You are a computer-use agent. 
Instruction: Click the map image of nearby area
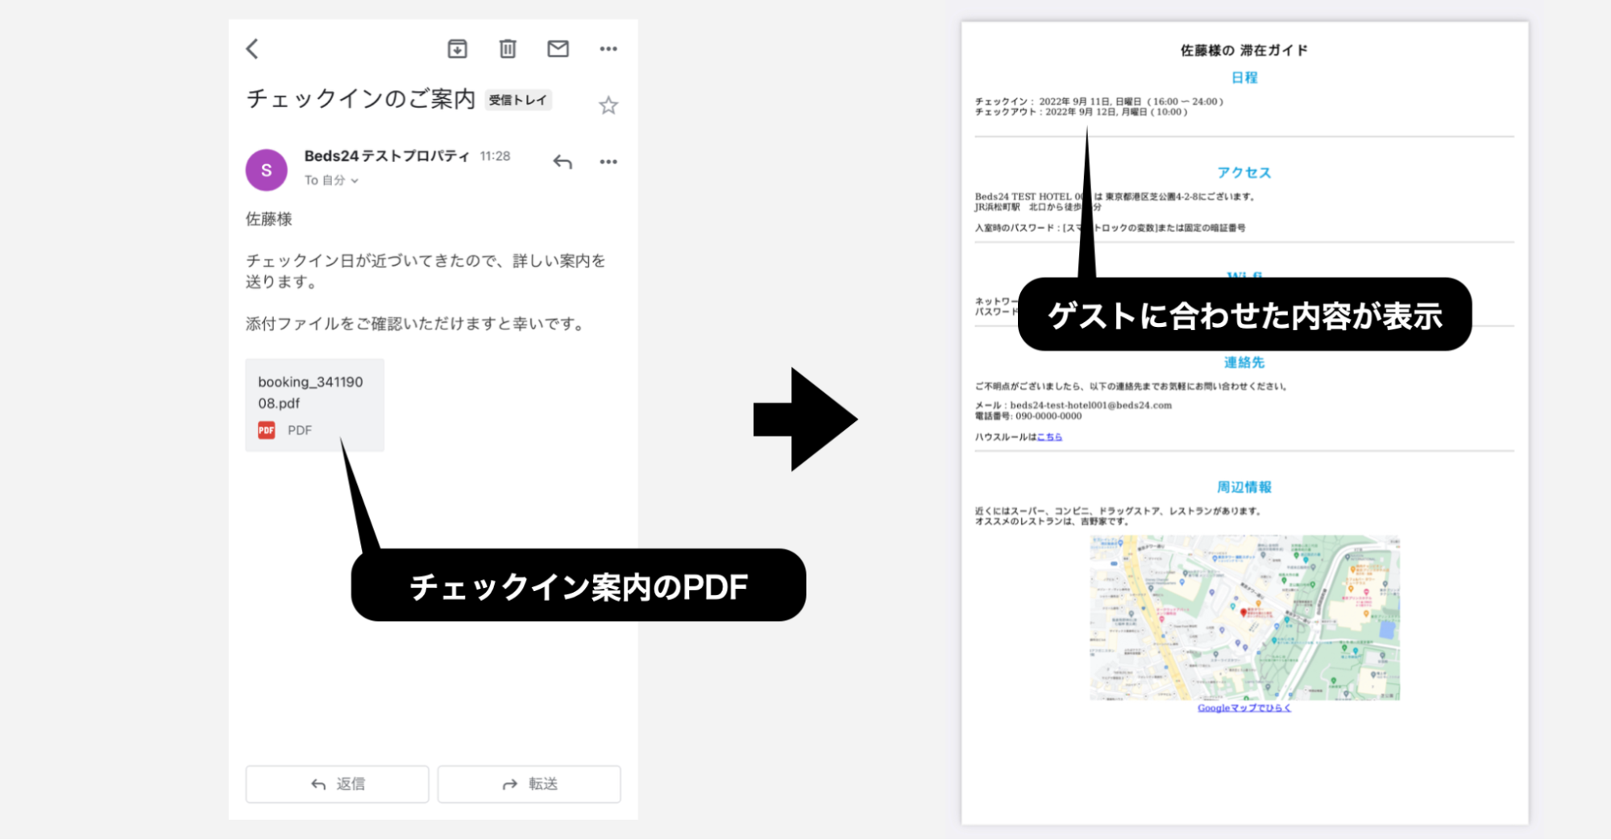tap(1244, 618)
